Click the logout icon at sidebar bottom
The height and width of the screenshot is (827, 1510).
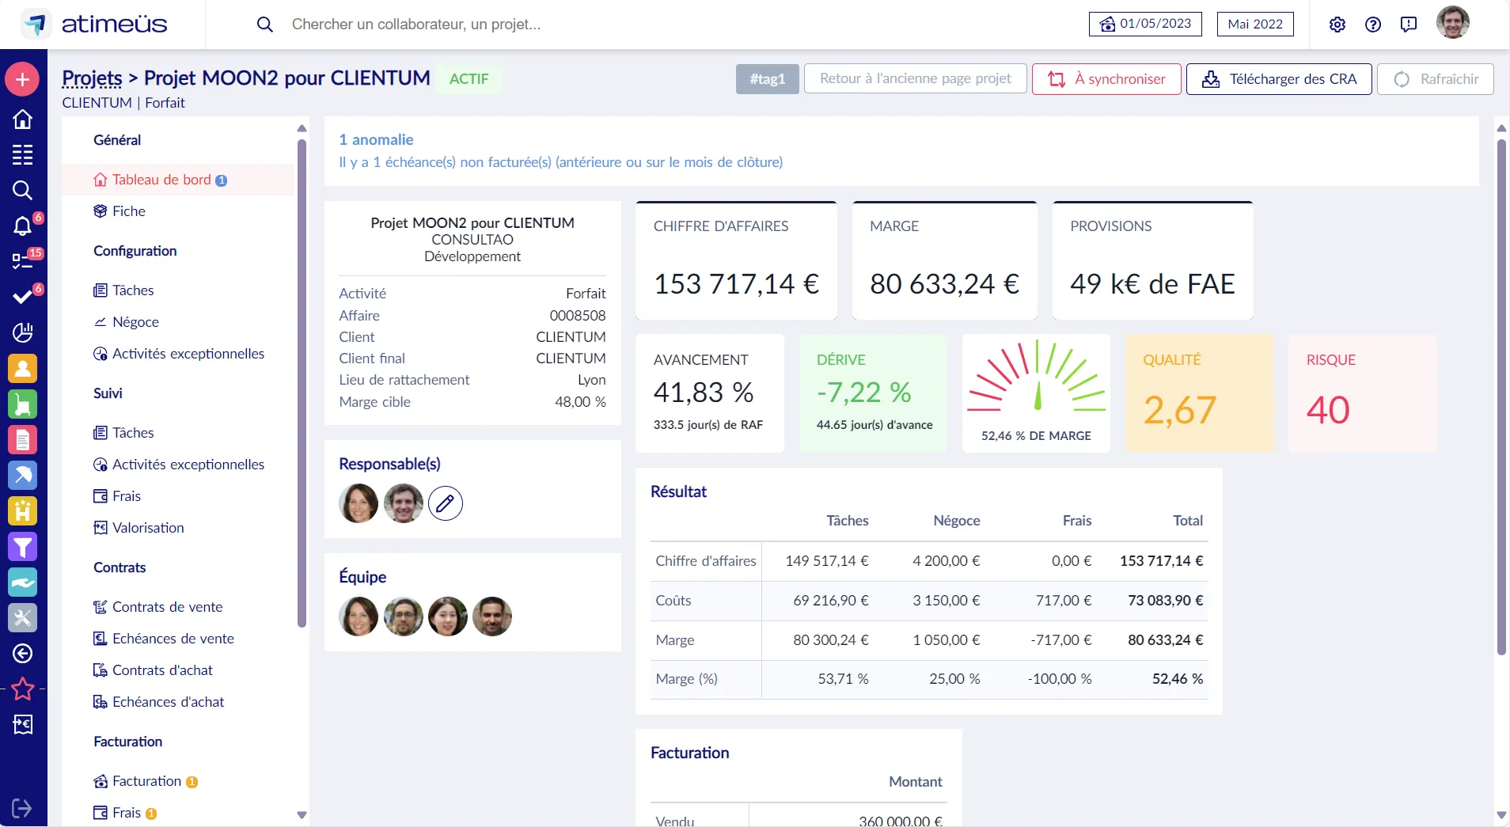[x=22, y=808]
